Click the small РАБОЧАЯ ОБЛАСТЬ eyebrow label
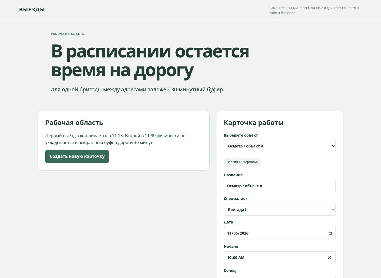The width and height of the screenshot is (381, 278). [x=67, y=34]
